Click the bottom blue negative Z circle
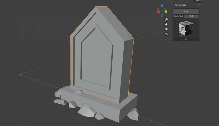 (x=162, y=15)
